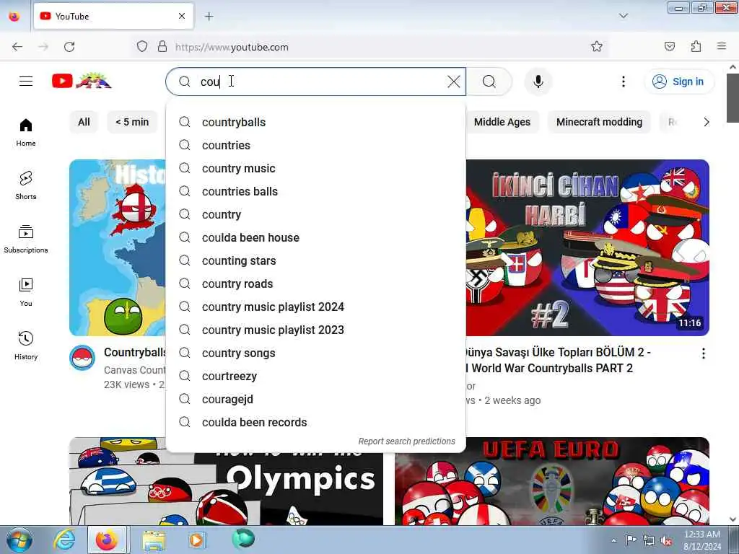Click muted volume tray icon

click(x=666, y=541)
